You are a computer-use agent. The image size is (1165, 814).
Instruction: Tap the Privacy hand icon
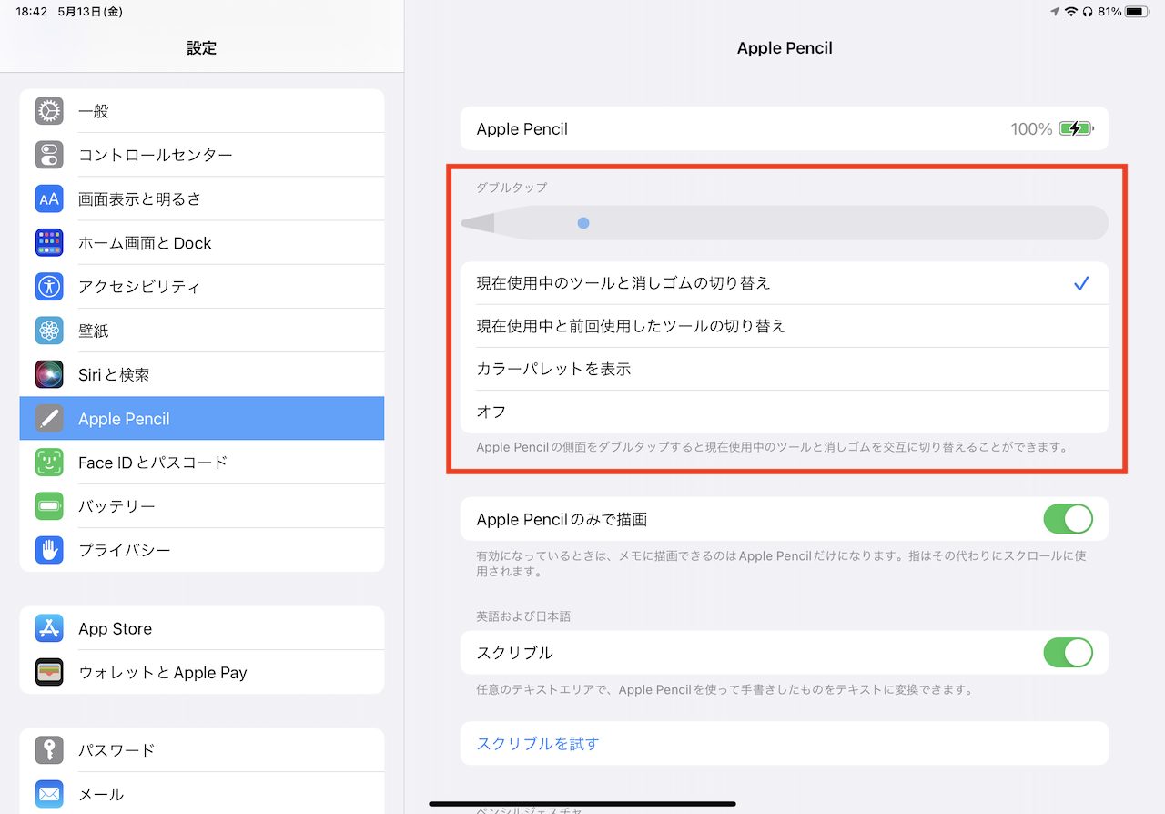pos(49,550)
